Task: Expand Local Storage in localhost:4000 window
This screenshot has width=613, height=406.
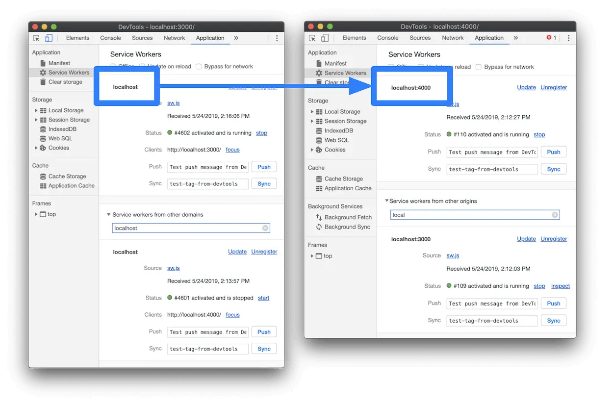Action: tap(312, 112)
